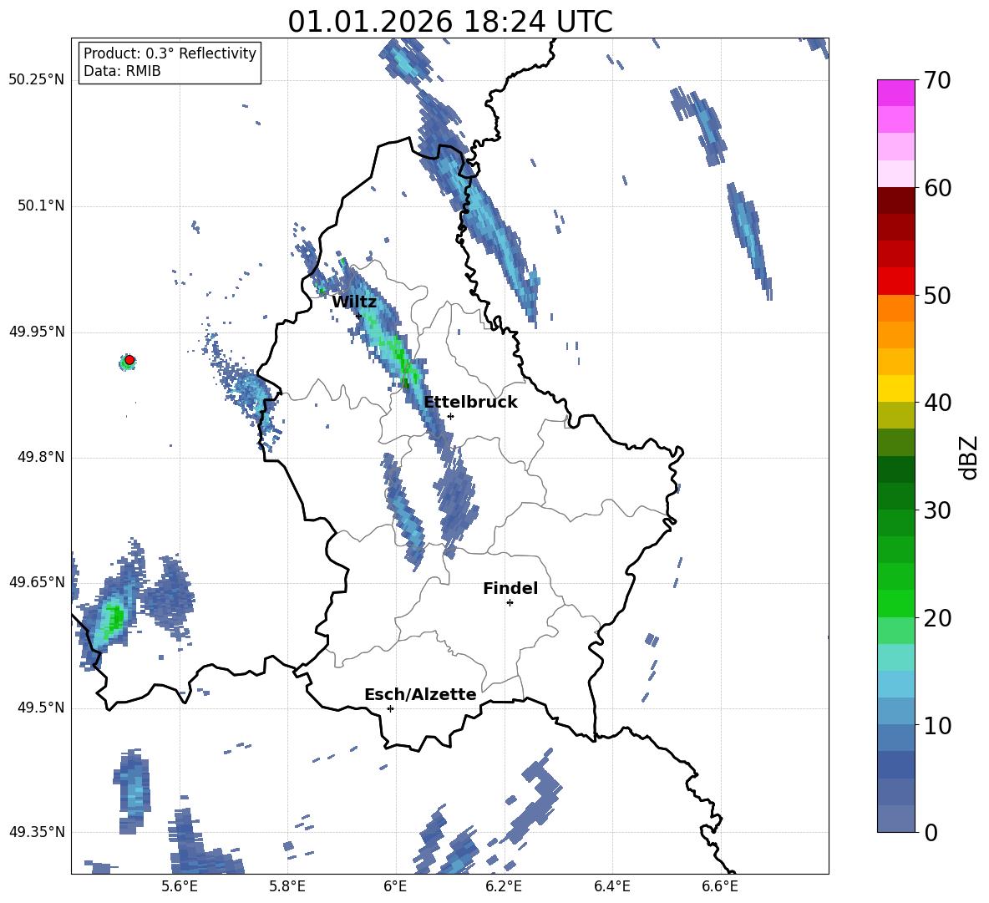
Task: Click the Findel station cross marker
Action: pyautogui.click(x=510, y=603)
